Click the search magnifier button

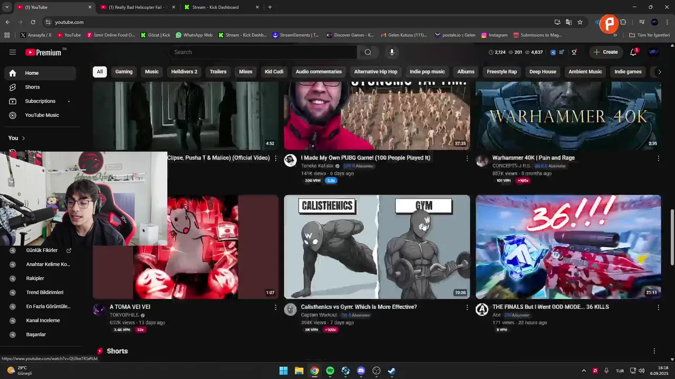pyautogui.click(x=368, y=52)
